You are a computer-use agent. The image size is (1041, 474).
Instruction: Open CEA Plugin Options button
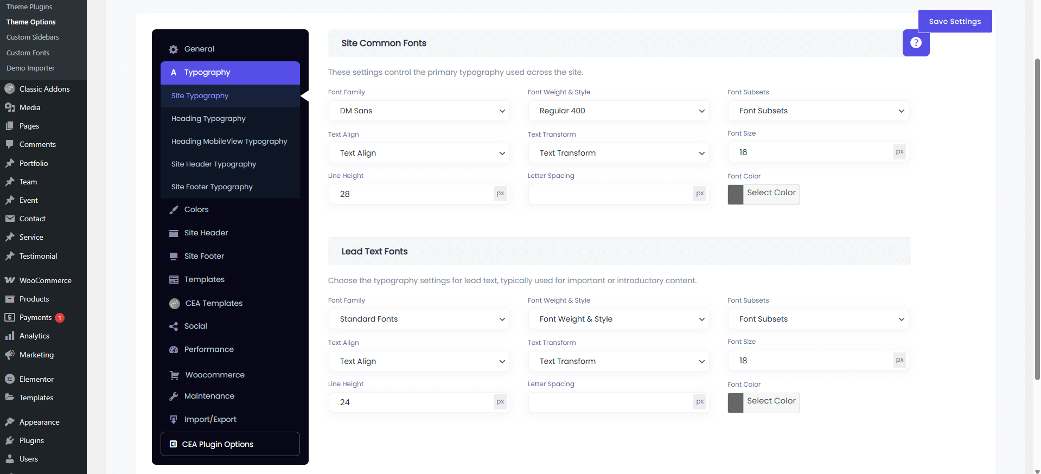(230, 444)
